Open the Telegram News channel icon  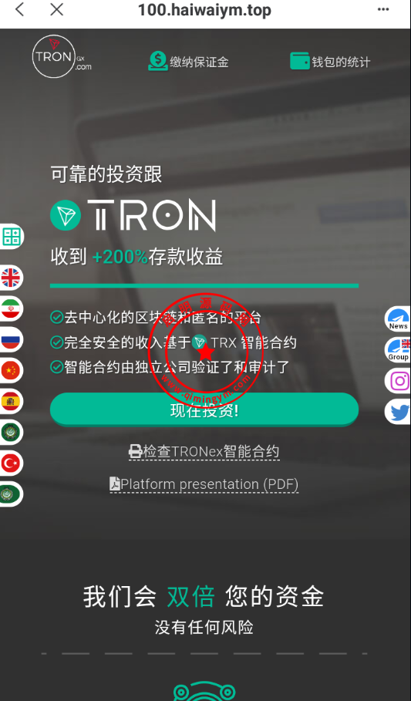398,318
